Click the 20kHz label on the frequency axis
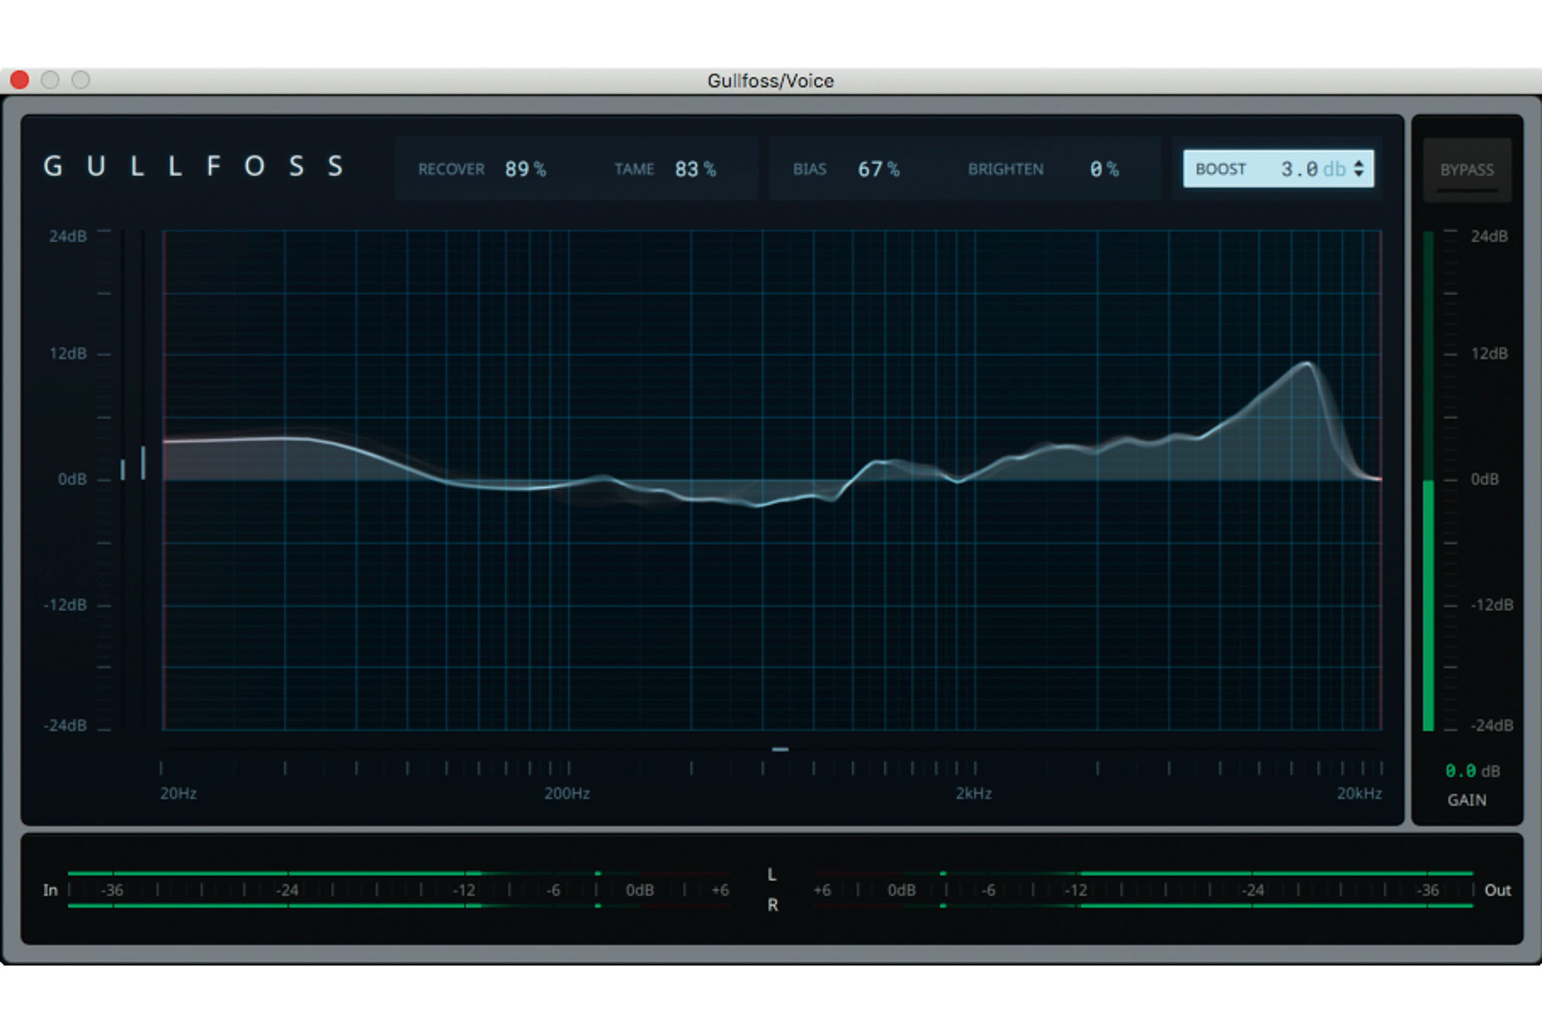The width and height of the screenshot is (1542, 1034). coord(1358,793)
